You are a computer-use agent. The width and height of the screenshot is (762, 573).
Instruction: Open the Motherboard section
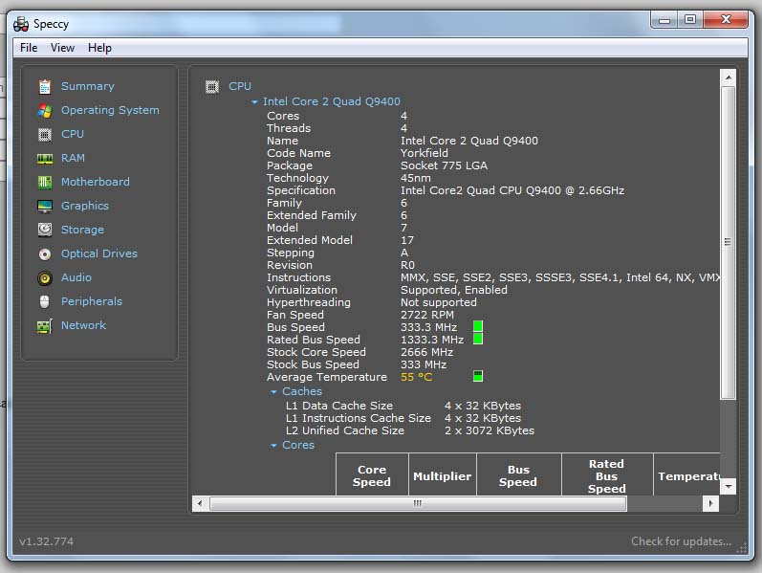[96, 182]
